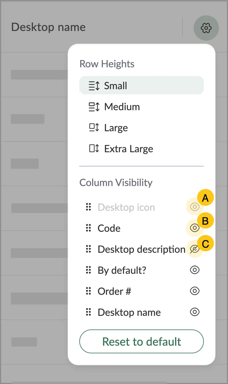Toggle the Desktop icon column eye
Image resolution: width=228 pixels, height=384 pixels.
click(x=195, y=207)
